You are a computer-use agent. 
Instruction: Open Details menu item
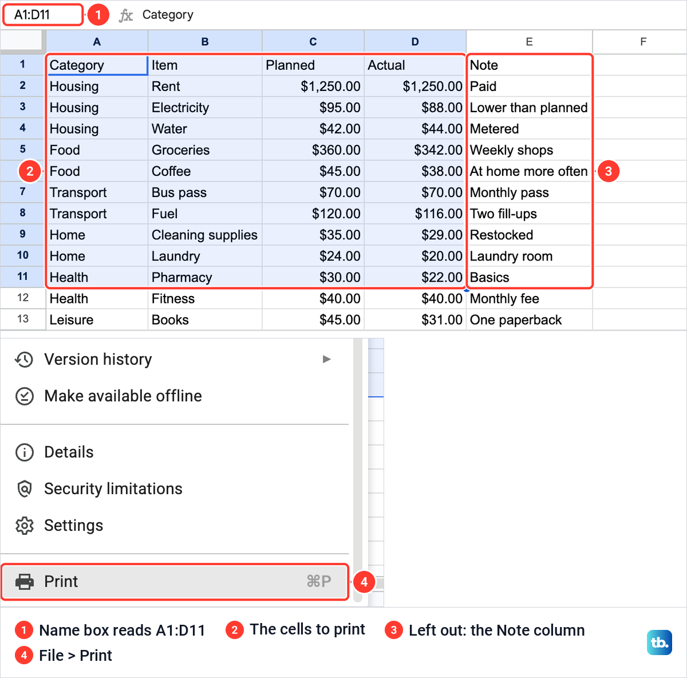pos(175,452)
